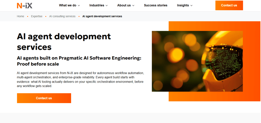Open the Insights menu item

click(x=185, y=5)
